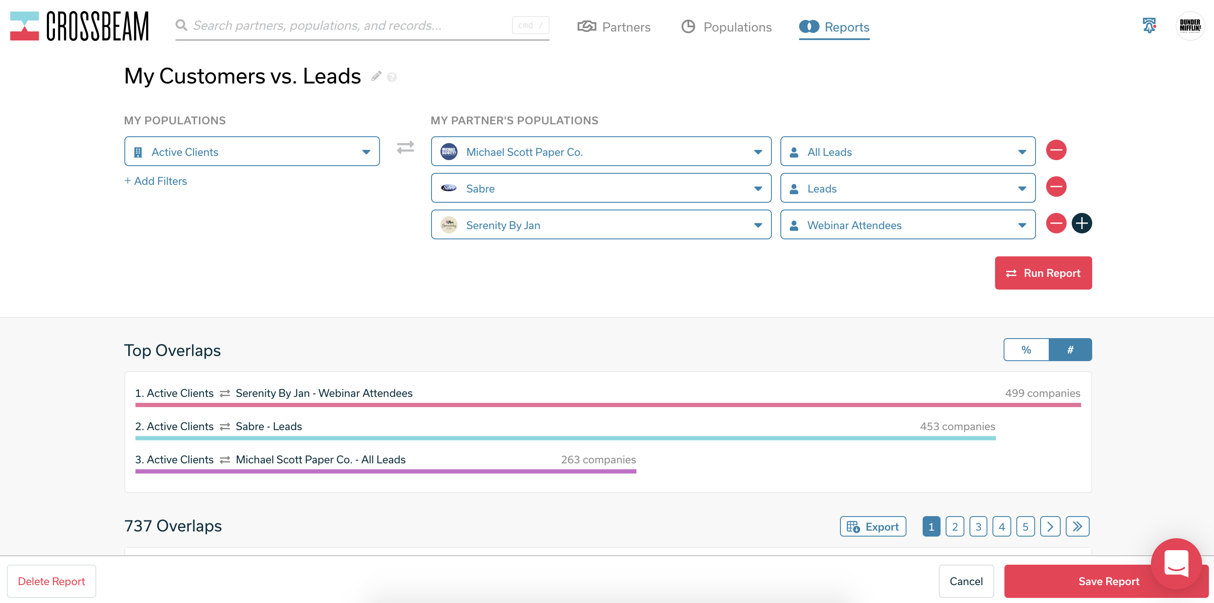Open the notifications bell icon
Image resolution: width=1214 pixels, height=603 pixels.
[1149, 26]
